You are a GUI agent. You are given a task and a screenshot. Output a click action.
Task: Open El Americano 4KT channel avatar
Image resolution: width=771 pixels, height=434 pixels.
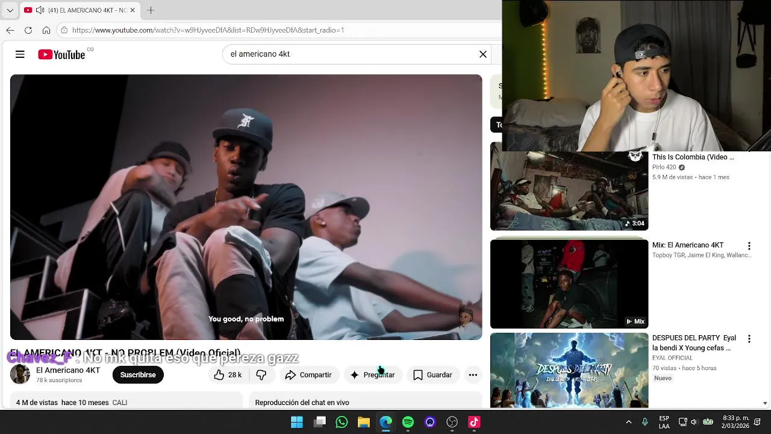coord(20,374)
